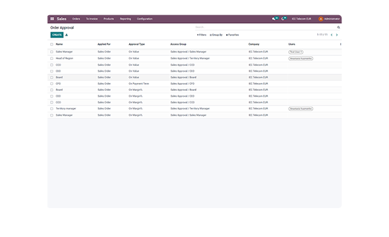Click the Test User 1 tag

pos(296,52)
